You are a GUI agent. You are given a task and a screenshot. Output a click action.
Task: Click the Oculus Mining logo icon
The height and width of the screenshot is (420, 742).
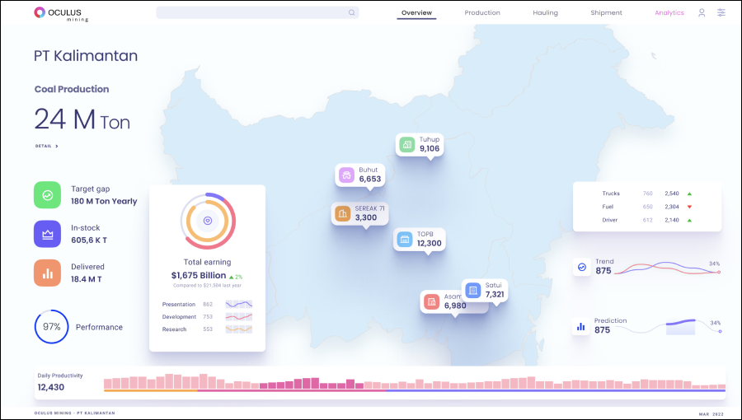pyautogui.click(x=40, y=13)
